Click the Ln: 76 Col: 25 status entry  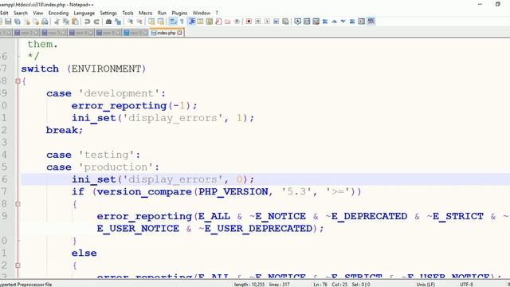coord(331,285)
